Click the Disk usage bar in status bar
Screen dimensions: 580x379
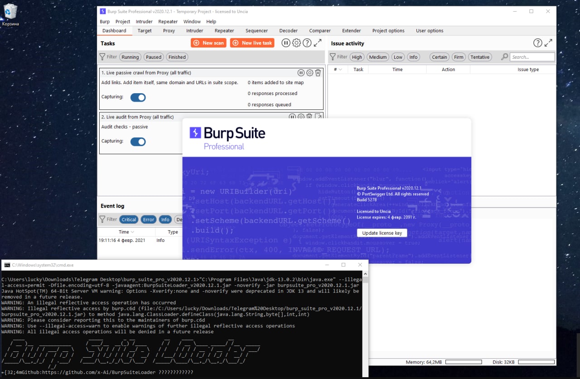pos(536,362)
